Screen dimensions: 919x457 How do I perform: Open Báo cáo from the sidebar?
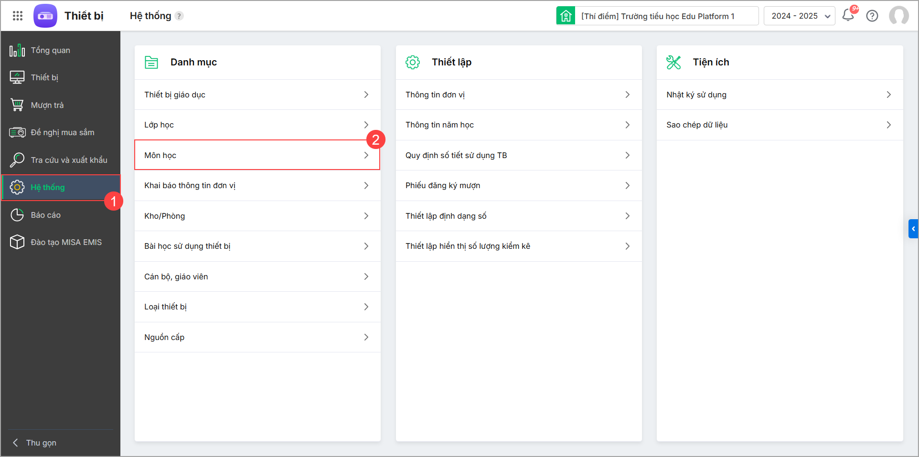[x=45, y=215]
